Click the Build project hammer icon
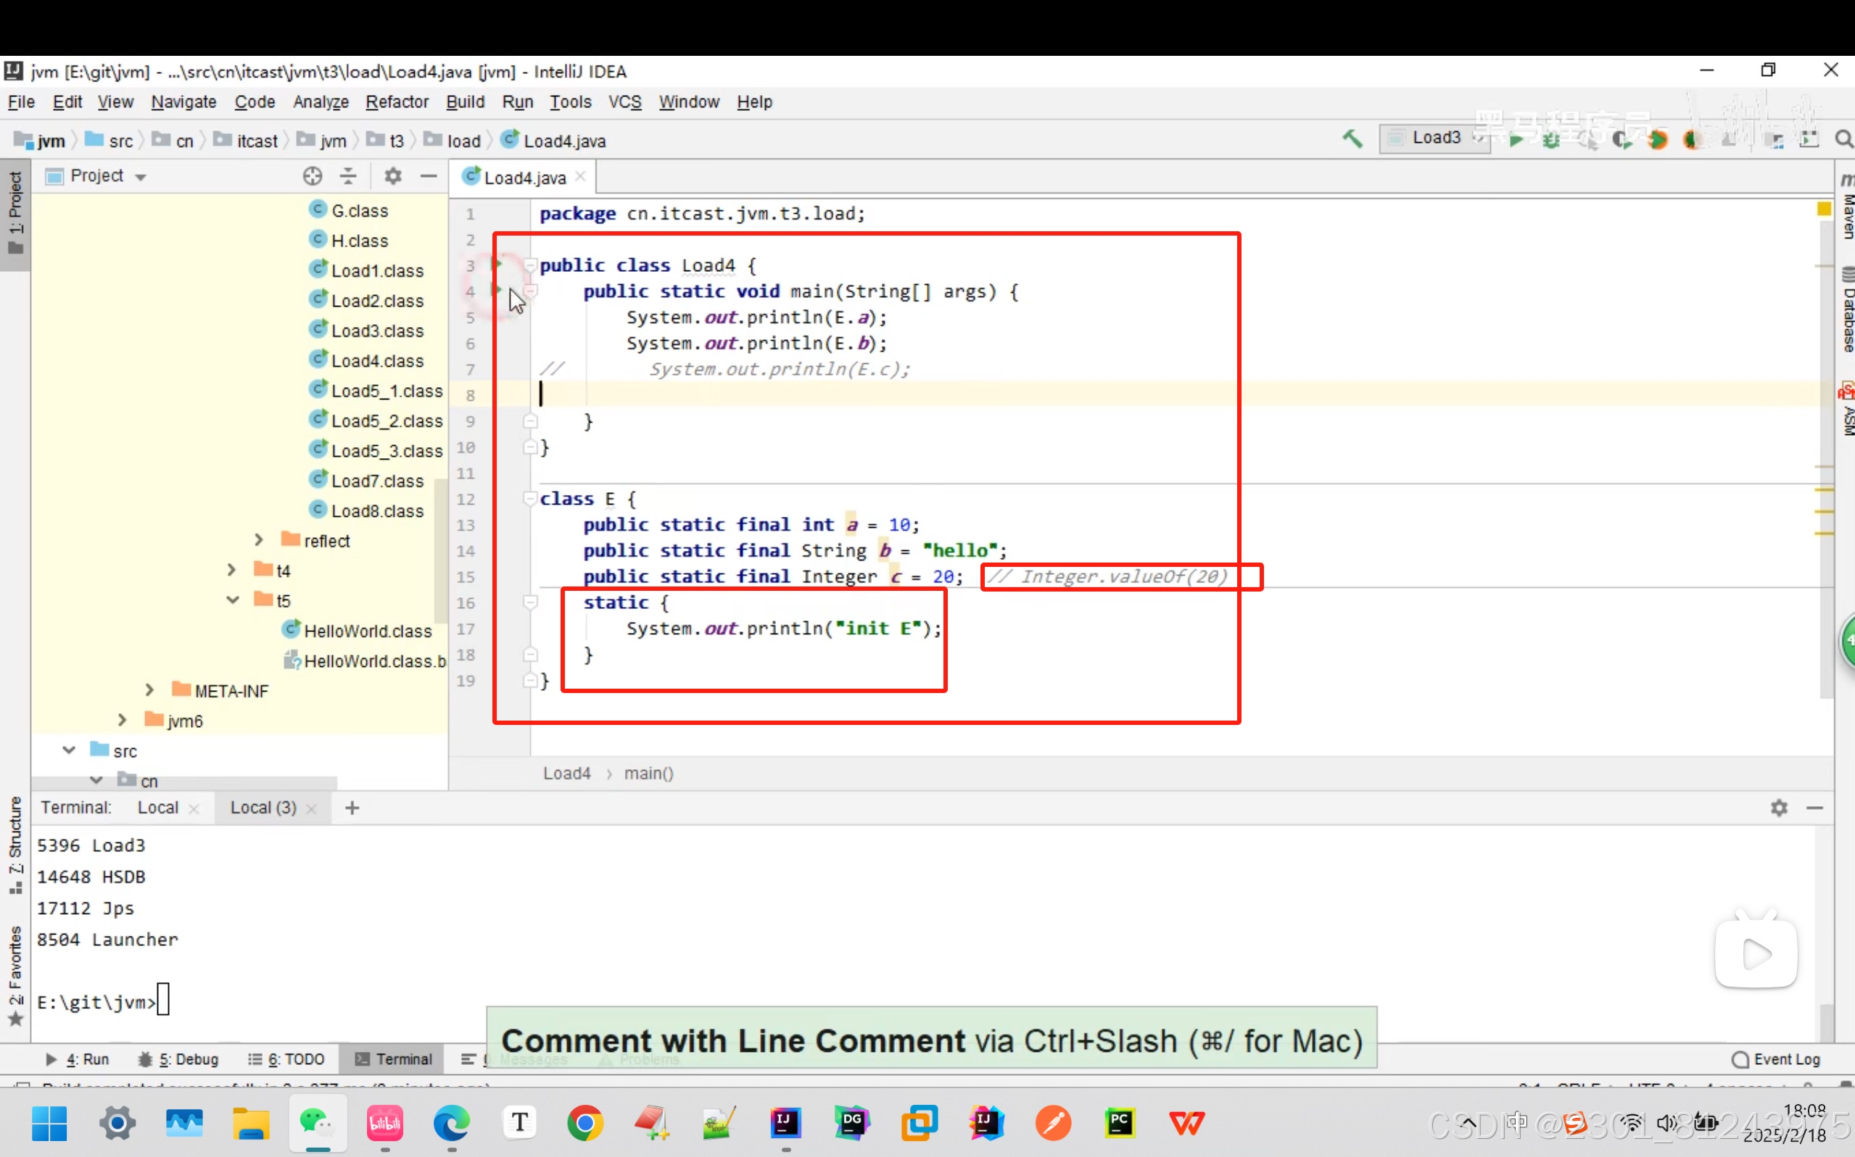The height and width of the screenshot is (1157, 1855). 1352,138
